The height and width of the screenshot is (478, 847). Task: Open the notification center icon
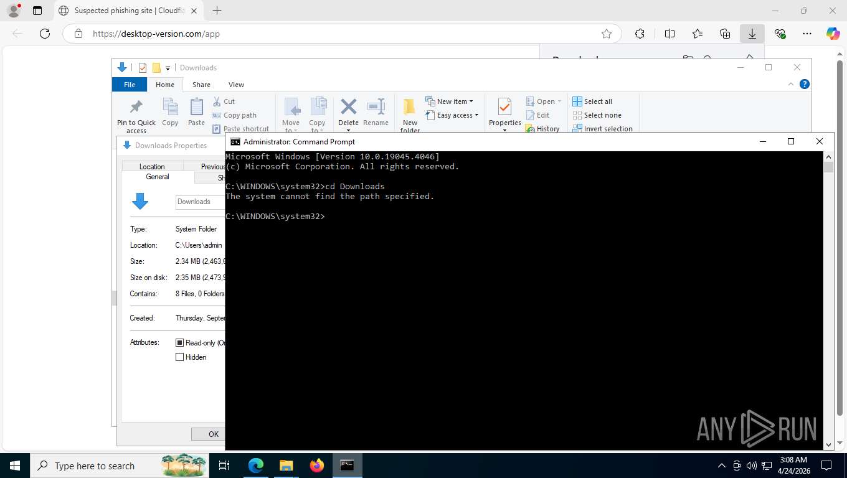pyautogui.click(x=826, y=466)
